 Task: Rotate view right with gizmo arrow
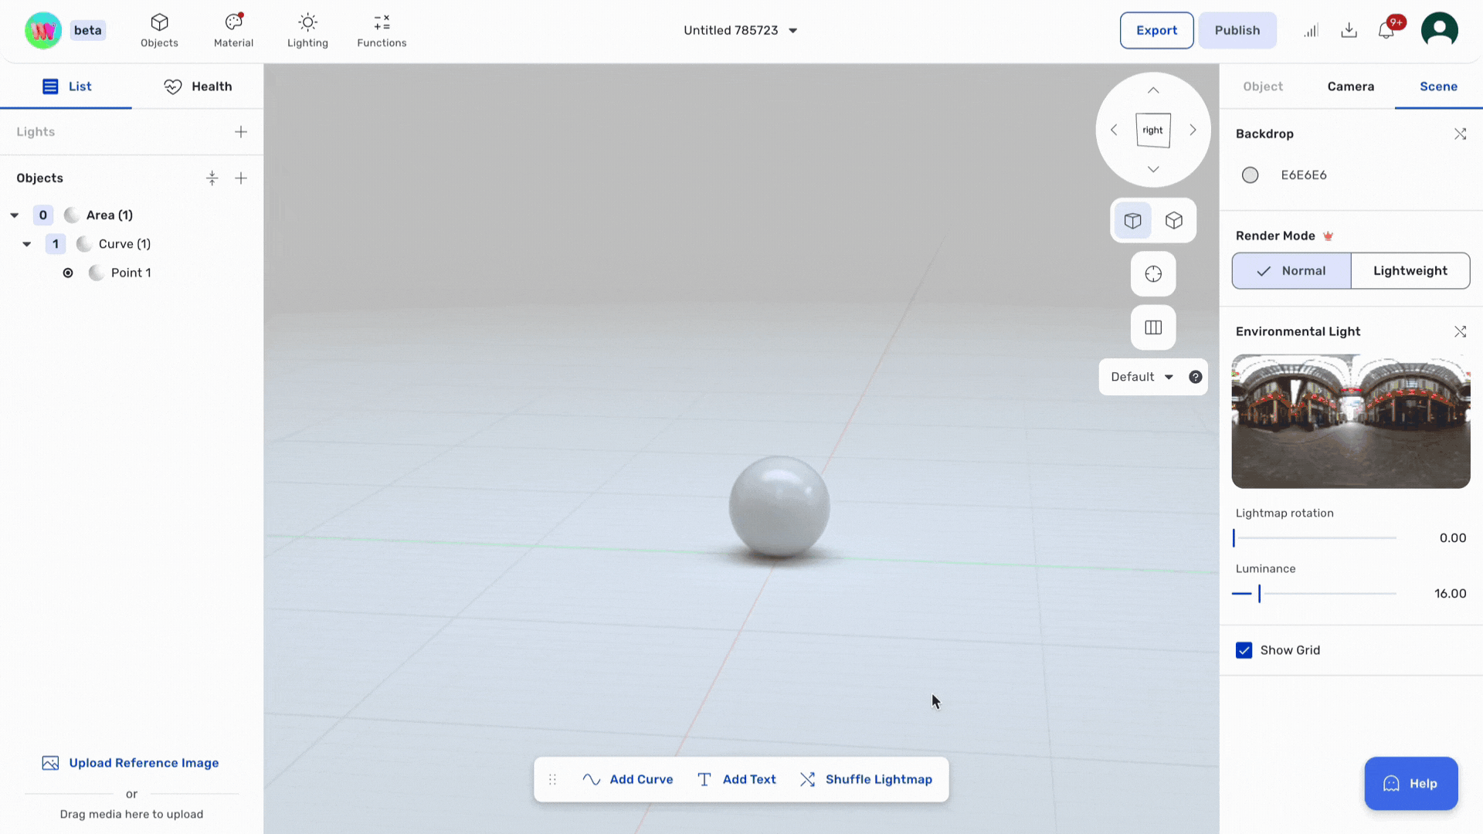pyautogui.click(x=1193, y=130)
